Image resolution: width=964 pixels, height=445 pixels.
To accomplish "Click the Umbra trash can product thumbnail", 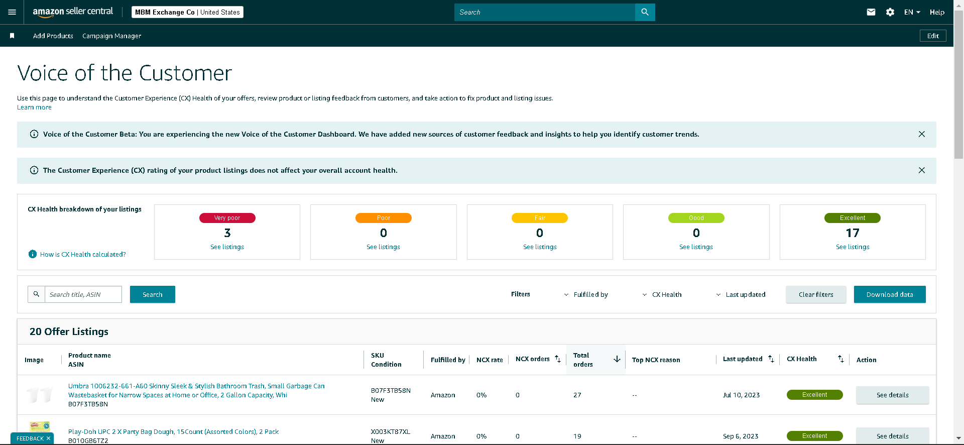I will point(39,395).
